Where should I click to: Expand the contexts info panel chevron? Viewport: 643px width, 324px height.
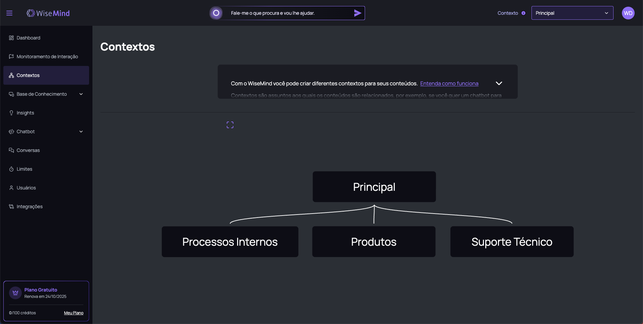(x=499, y=83)
